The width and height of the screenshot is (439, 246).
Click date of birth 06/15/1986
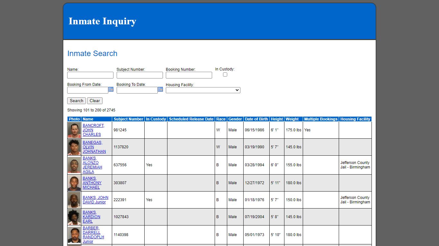(255, 130)
